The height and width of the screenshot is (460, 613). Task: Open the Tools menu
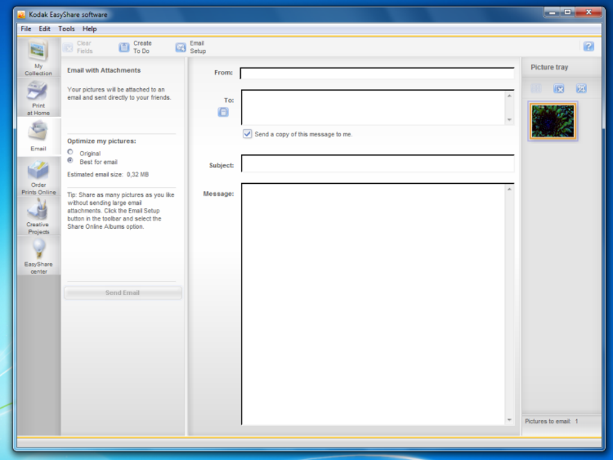(x=66, y=29)
